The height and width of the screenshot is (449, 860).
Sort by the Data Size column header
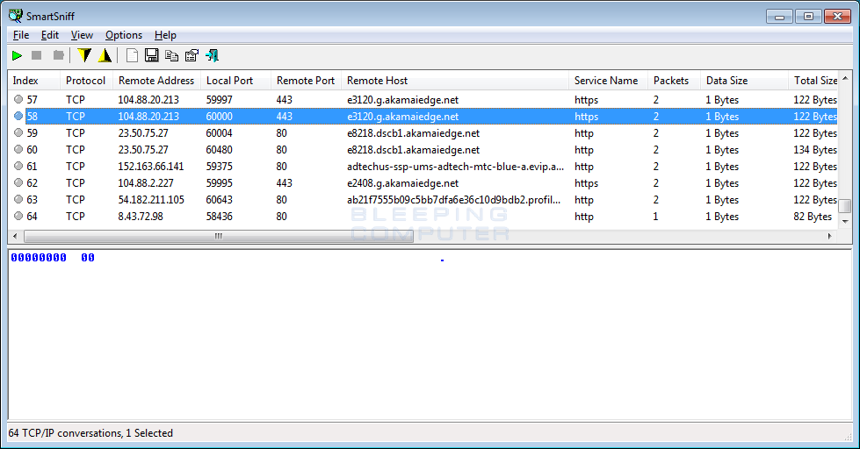coord(744,81)
